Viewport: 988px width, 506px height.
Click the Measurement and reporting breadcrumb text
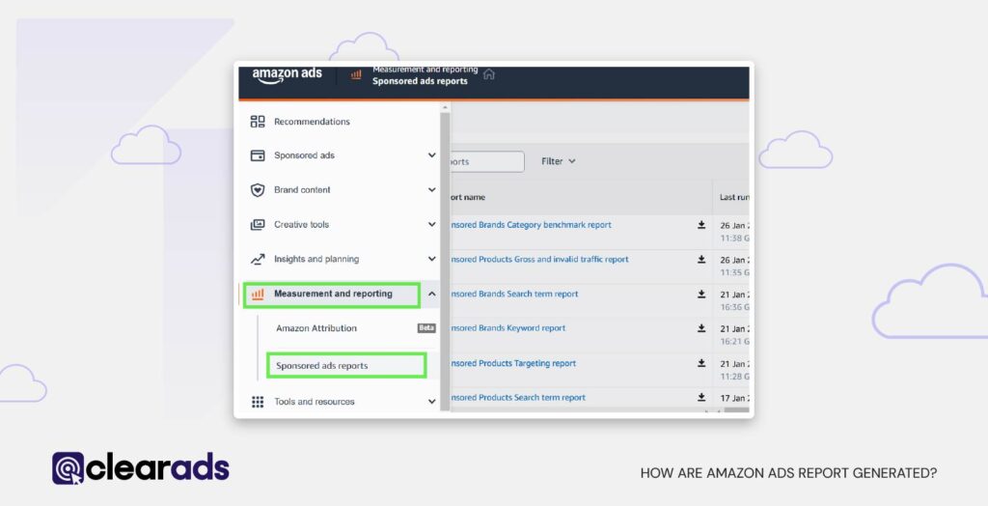(425, 70)
